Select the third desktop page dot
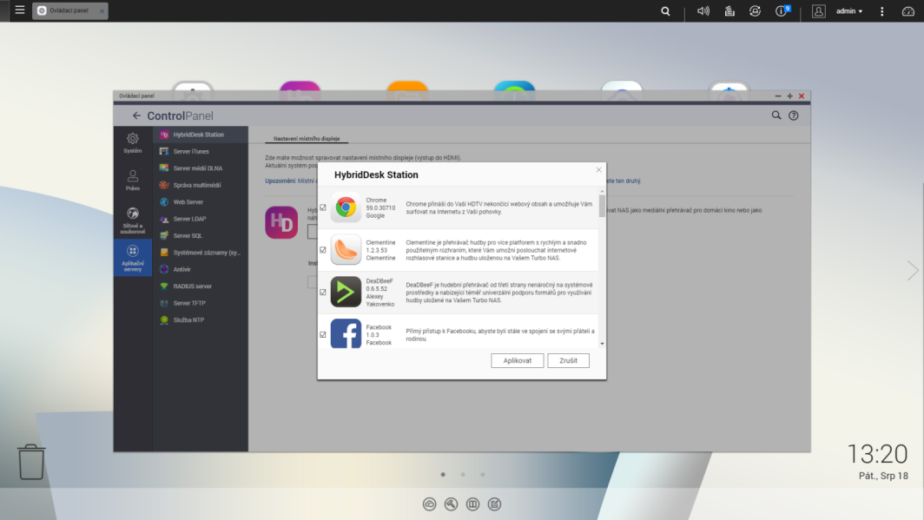Screen dimensions: 924x520 point(483,475)
